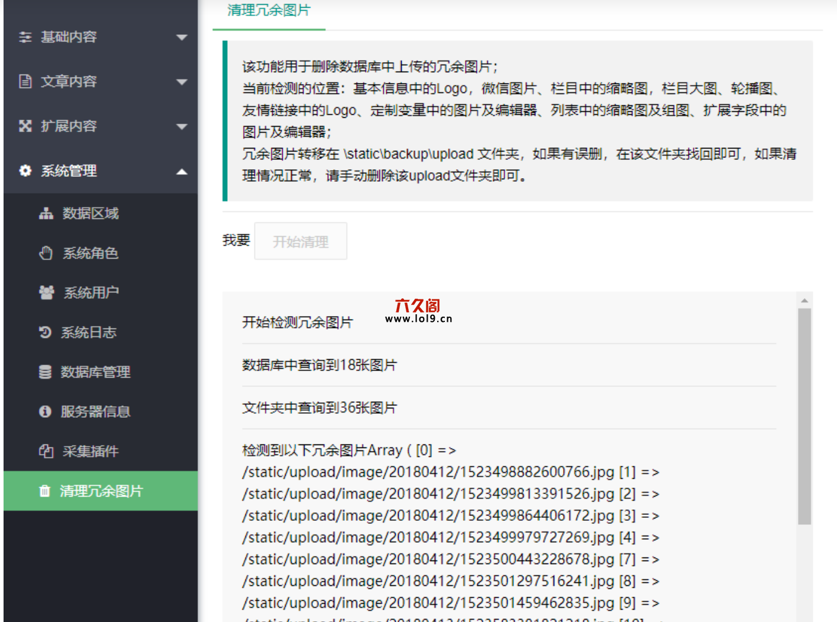The width and height of the screenshot is (837, 622).
Task: Open 系统日志 page
Action: click(x=101, y=333)
